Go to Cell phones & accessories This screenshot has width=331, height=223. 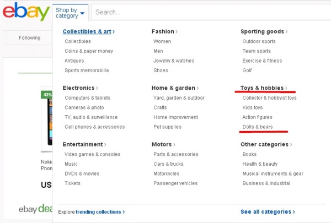(x=94, y=127)
